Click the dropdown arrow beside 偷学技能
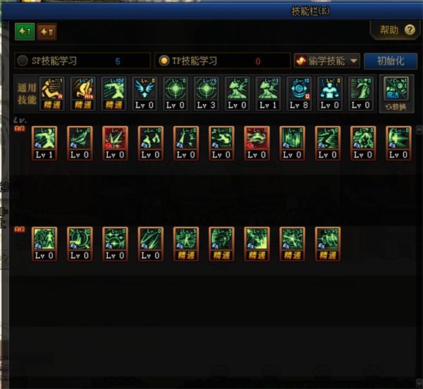This screenshot has width=423, height=389. [x=354, y=61]
